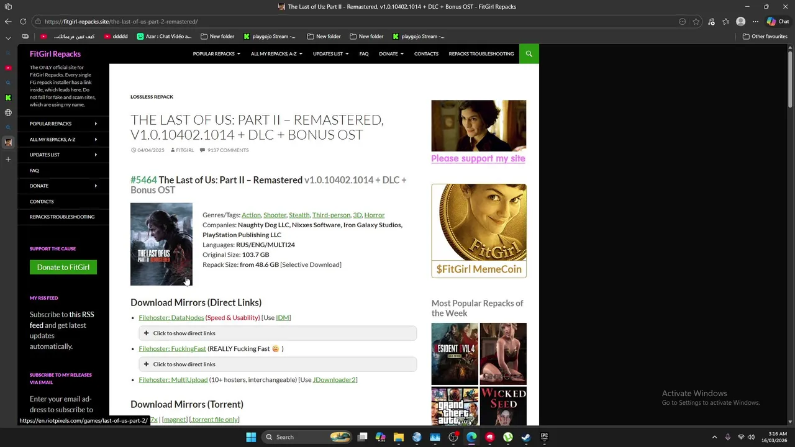Image resolution: width=795 pixels, height=447 pixels.
Task: Click the magnet torrent link
Action: [175, 420]
